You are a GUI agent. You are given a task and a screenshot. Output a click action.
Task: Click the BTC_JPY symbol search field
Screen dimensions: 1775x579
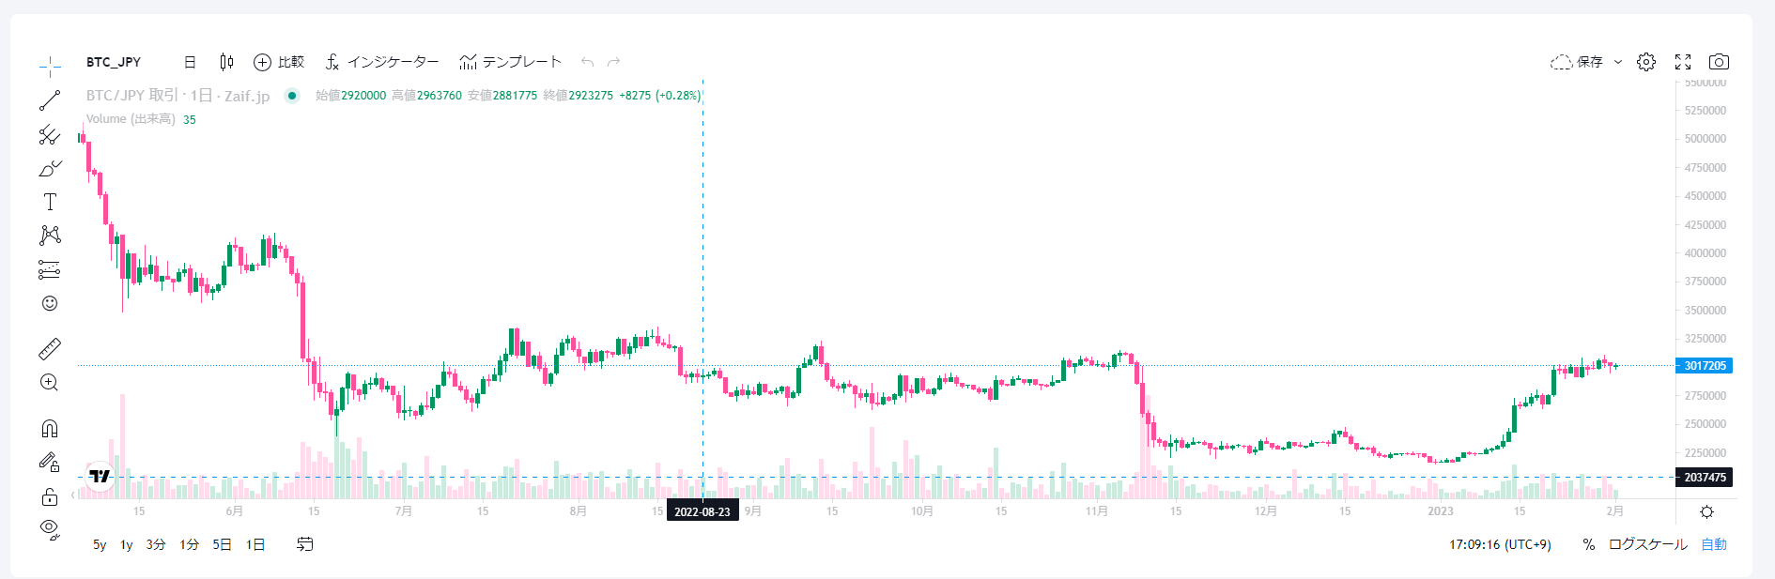pos(114,62)
